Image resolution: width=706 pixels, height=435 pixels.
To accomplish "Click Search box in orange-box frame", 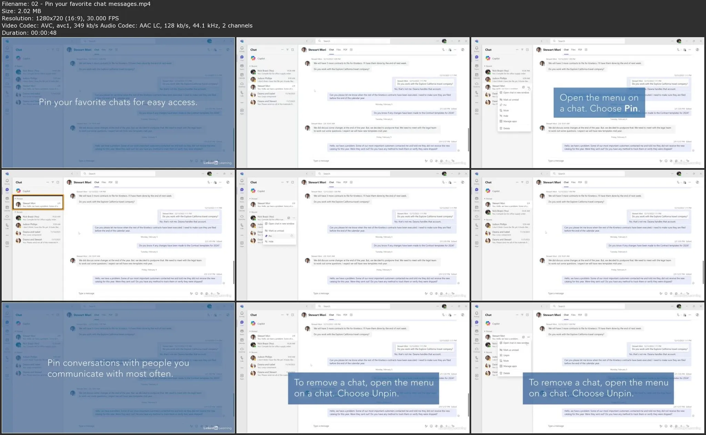I will 119,174.
